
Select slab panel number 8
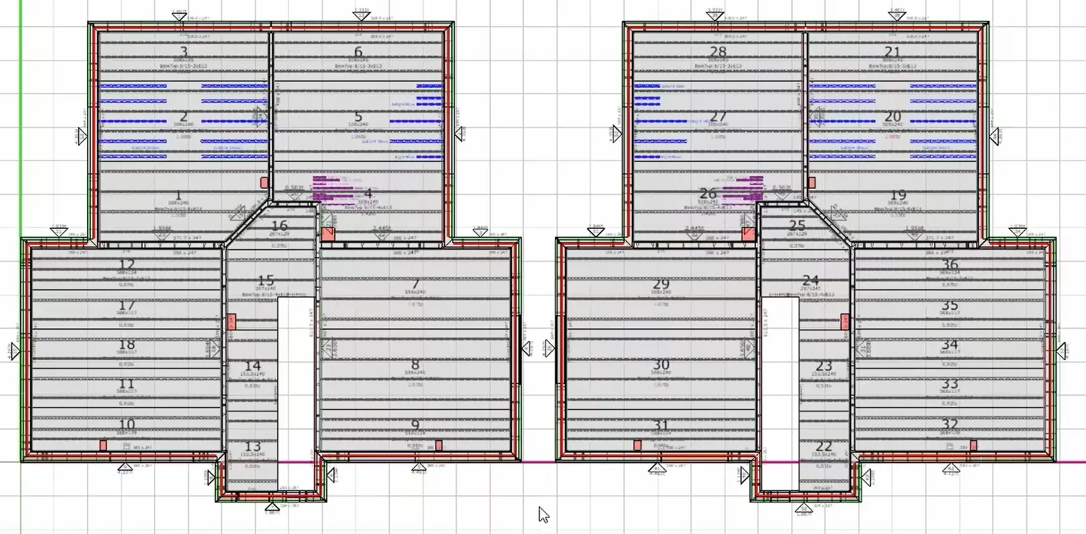(x=415, y=365)
